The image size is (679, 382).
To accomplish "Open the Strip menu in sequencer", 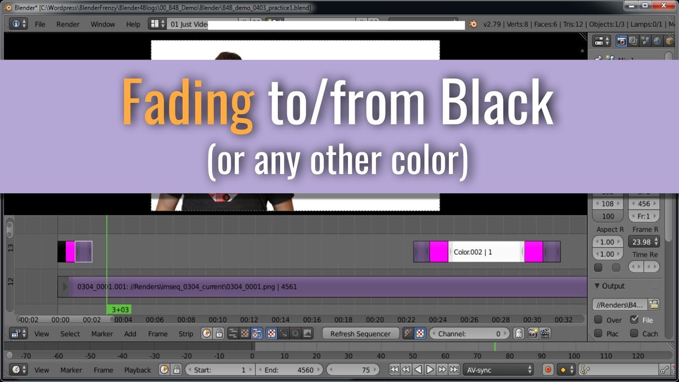I will pyautogui.click(x=186, y=334).
